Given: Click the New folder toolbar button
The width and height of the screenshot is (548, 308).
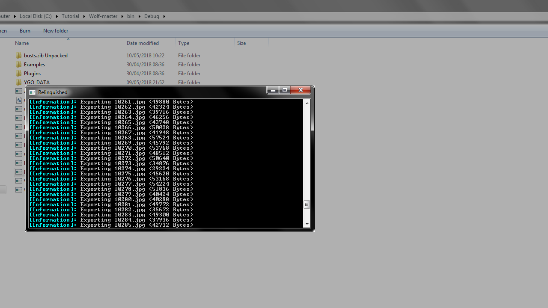Looking at the screenshot, I should (56, 31).
